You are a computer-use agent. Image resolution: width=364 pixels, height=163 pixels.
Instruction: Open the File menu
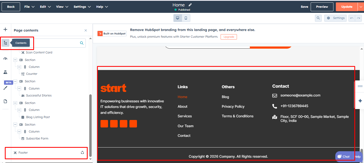pyautogui.click(x=29, y=7)
